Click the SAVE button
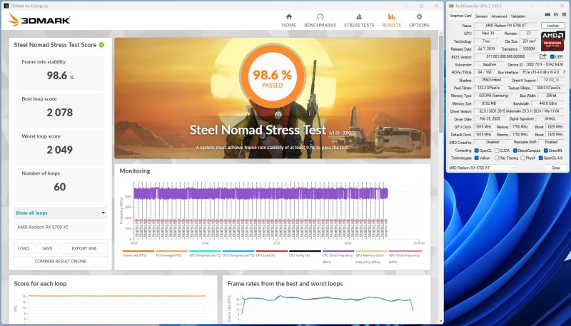This screenshot has width=571, height=326. click(47, 248)
